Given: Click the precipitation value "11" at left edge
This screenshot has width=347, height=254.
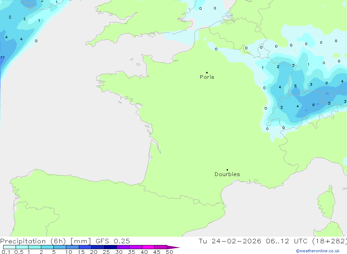Looking at the screenshot, I should click(x=2, y=58).
